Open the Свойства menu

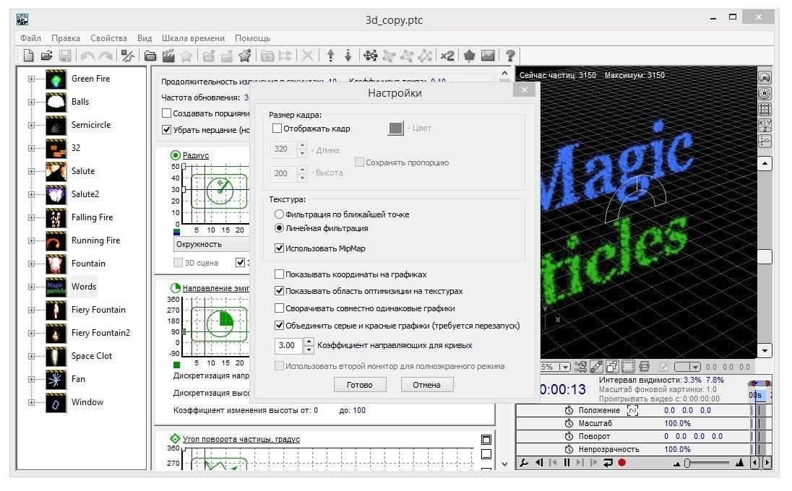tap(108, 38)
